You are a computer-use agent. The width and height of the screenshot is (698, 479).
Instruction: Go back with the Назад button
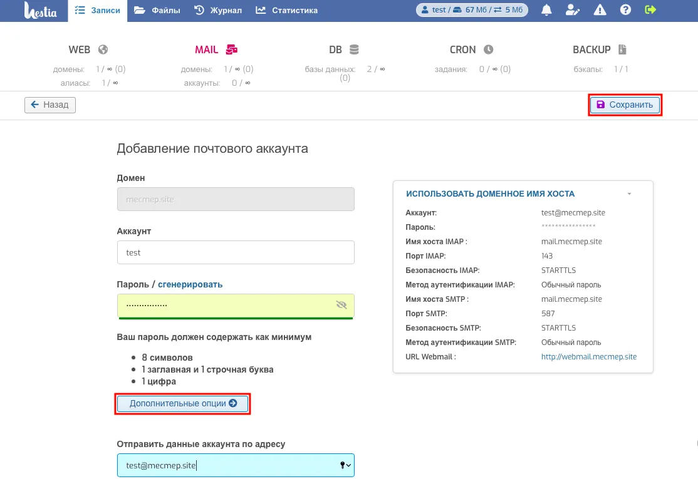tap(50, 105)
